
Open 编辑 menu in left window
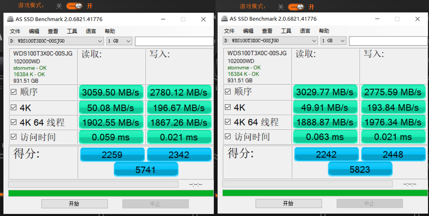click(34, 31)
